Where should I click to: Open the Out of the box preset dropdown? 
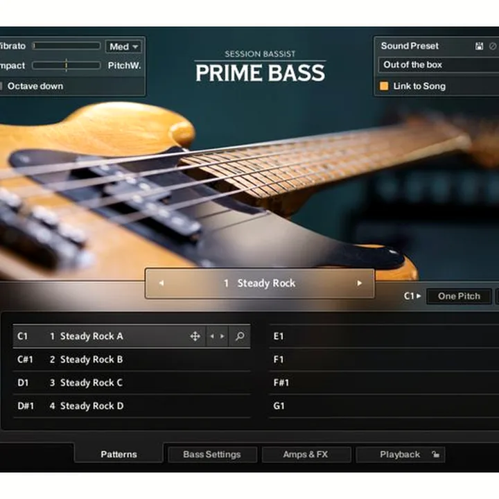coord(439,65)
